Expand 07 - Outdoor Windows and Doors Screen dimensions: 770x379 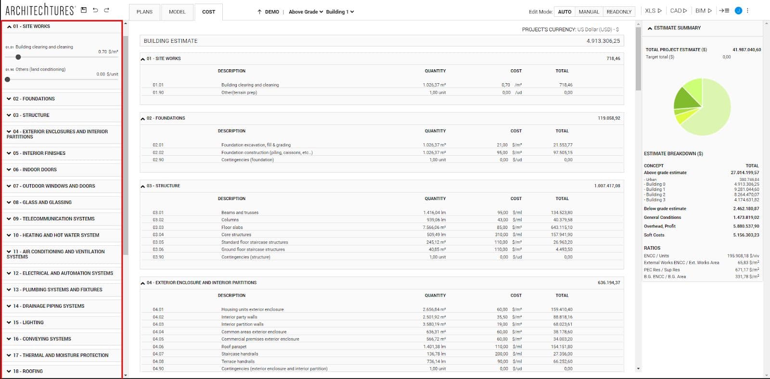point(62,186)
